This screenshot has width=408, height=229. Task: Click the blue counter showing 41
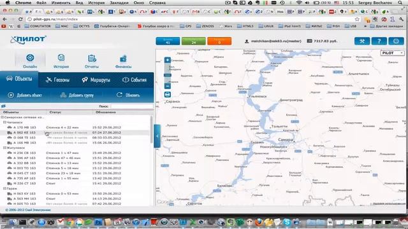click(168, 41)
